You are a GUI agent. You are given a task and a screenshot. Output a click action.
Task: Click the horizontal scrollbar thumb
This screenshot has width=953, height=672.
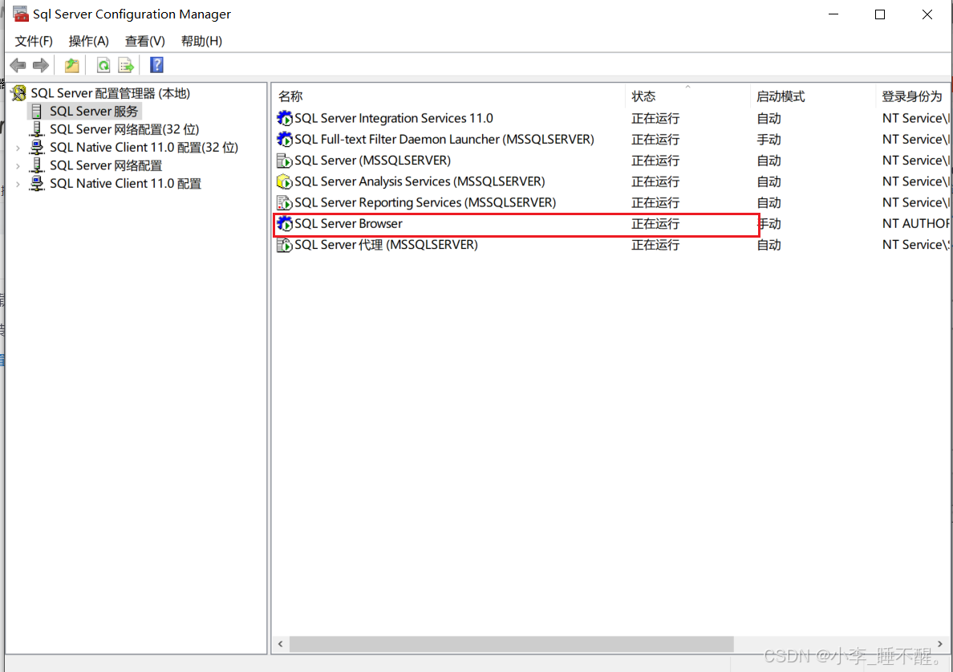511,643
